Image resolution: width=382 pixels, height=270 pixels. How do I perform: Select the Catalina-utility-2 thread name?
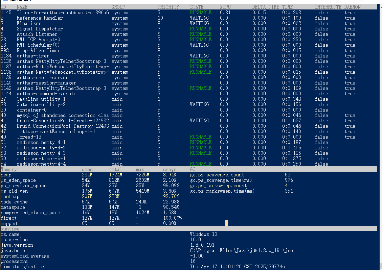[41, 104]
